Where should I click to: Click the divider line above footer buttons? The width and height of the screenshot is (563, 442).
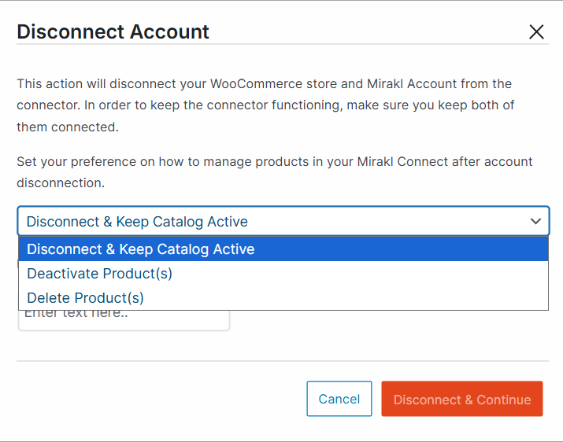281,362
